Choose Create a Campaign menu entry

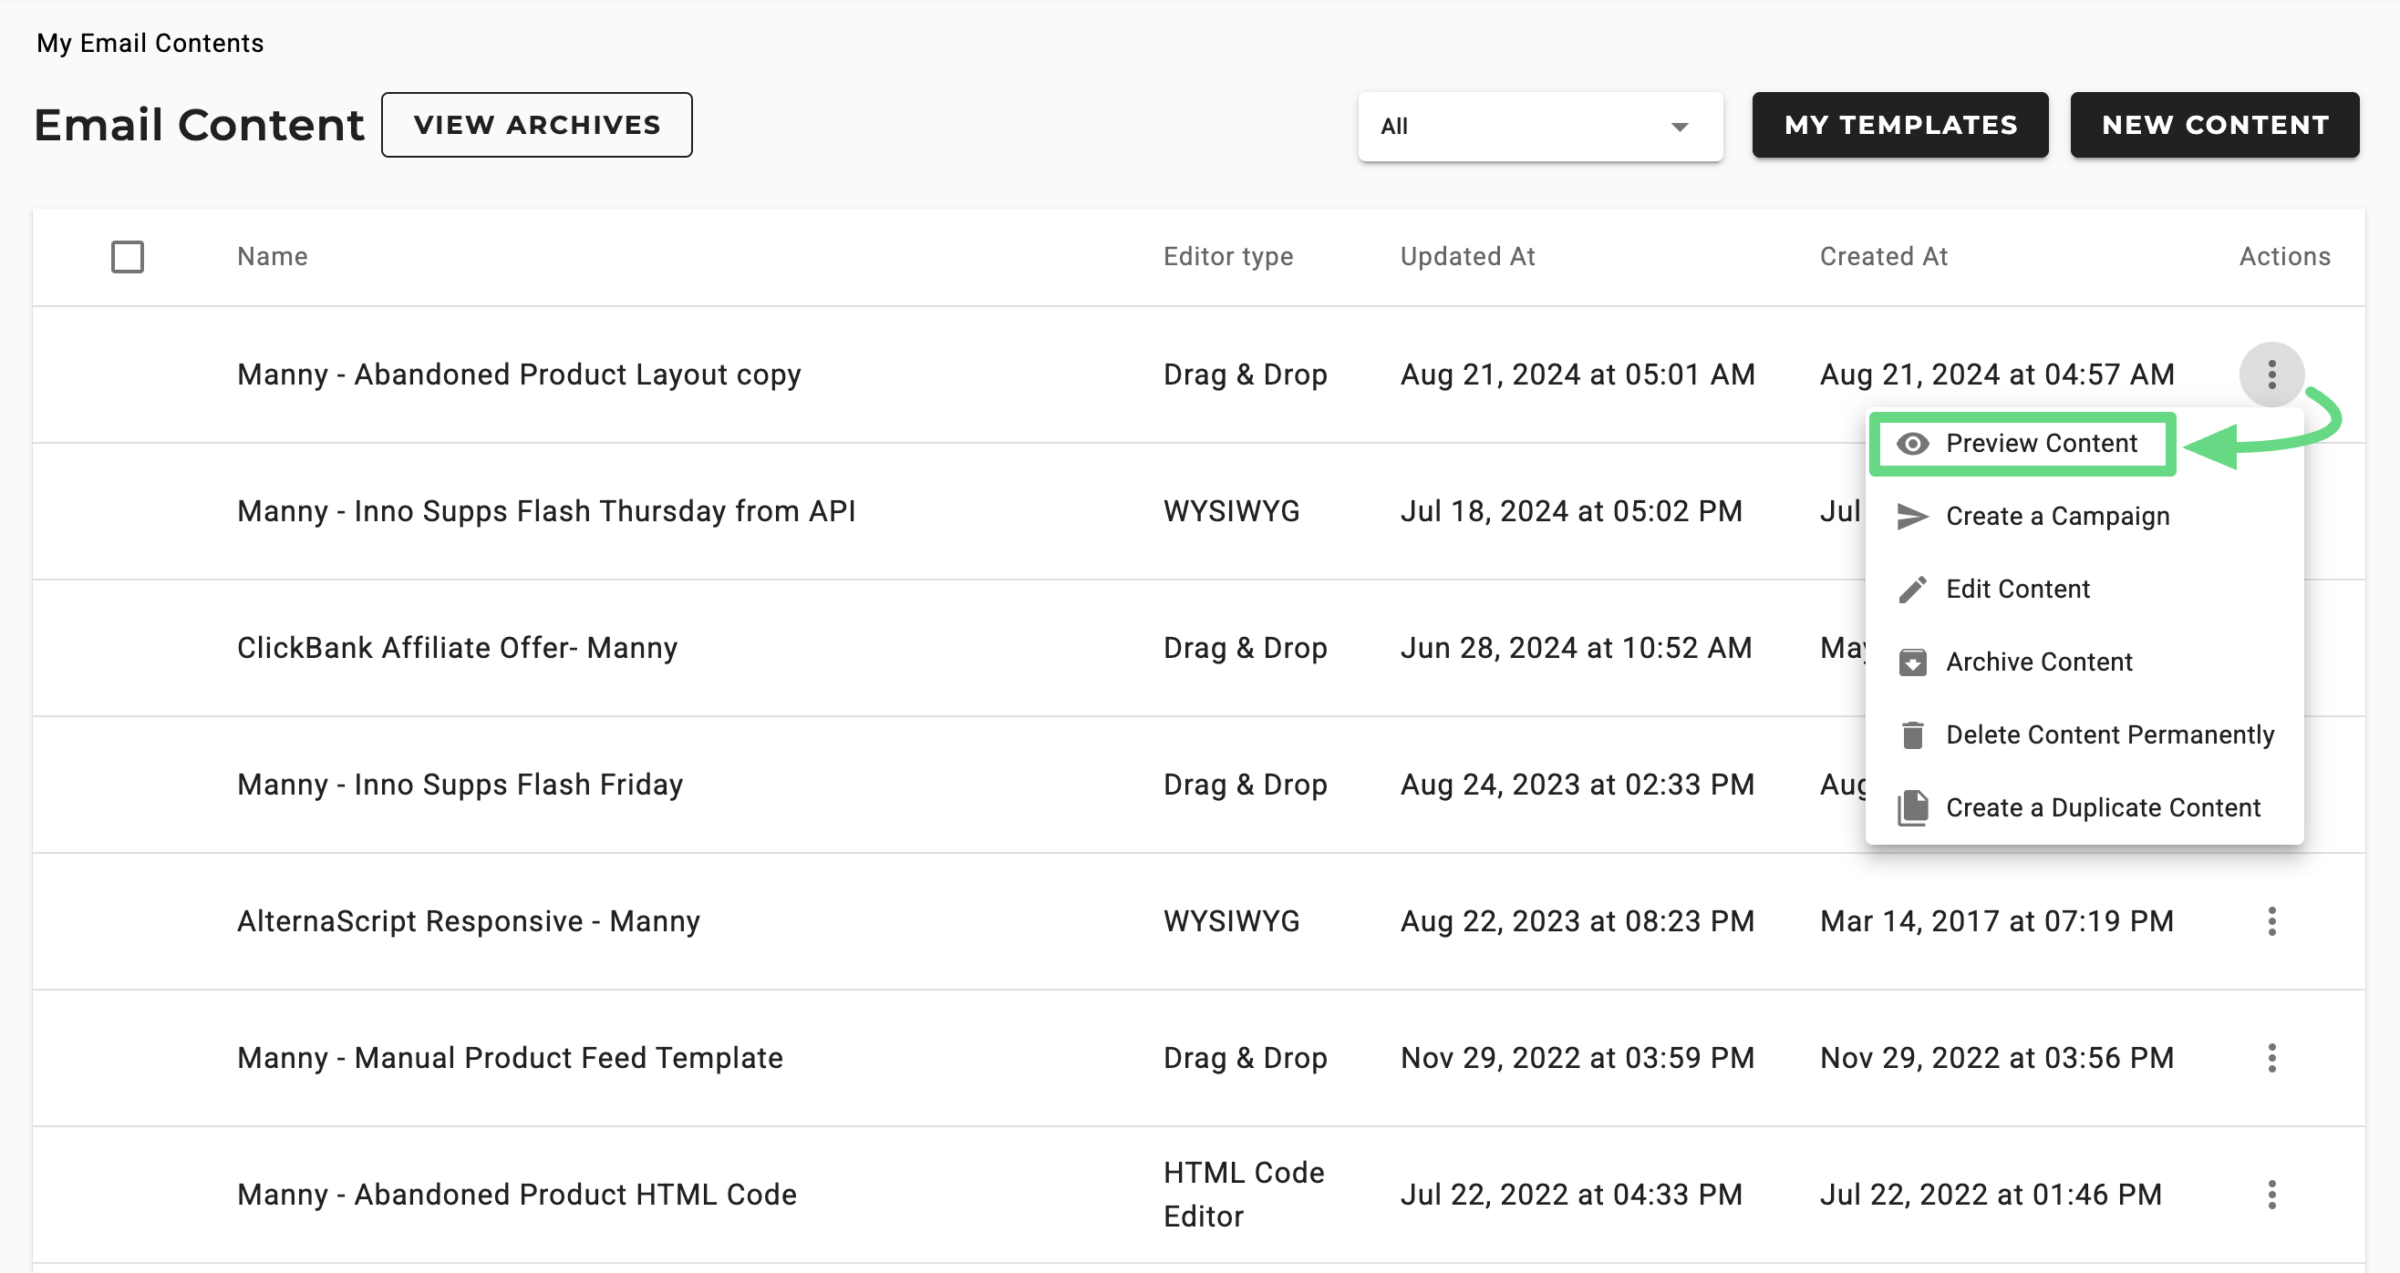(2084, 516)
